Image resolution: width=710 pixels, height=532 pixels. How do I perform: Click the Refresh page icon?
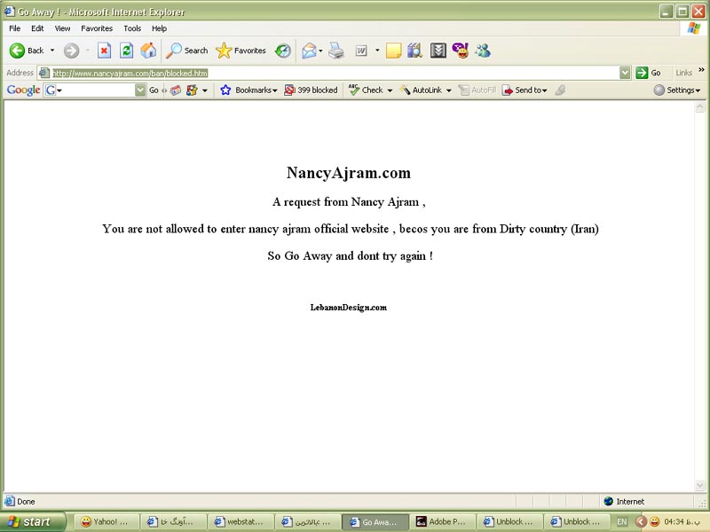(x=126, y=51)
